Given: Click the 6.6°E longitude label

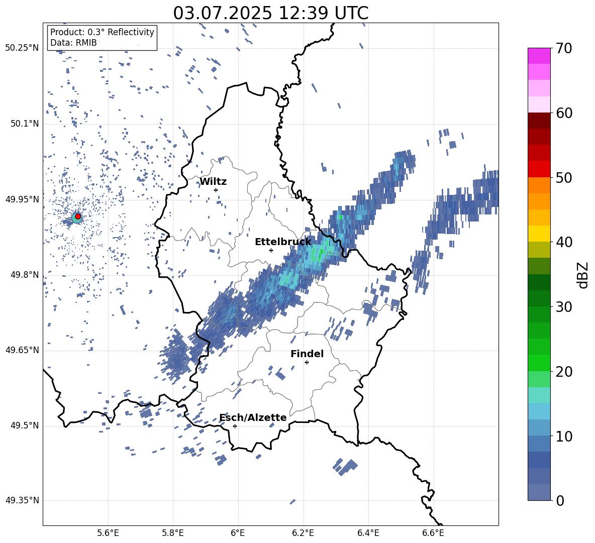Looking at the screenshot, I should (x=433, y=533).
